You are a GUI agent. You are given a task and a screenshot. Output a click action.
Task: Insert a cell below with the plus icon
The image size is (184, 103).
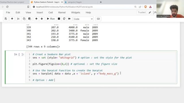[12, 19]
